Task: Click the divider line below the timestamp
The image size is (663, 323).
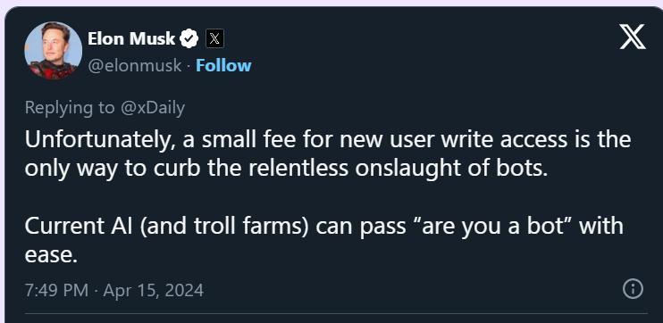Action: coord(336,314)
